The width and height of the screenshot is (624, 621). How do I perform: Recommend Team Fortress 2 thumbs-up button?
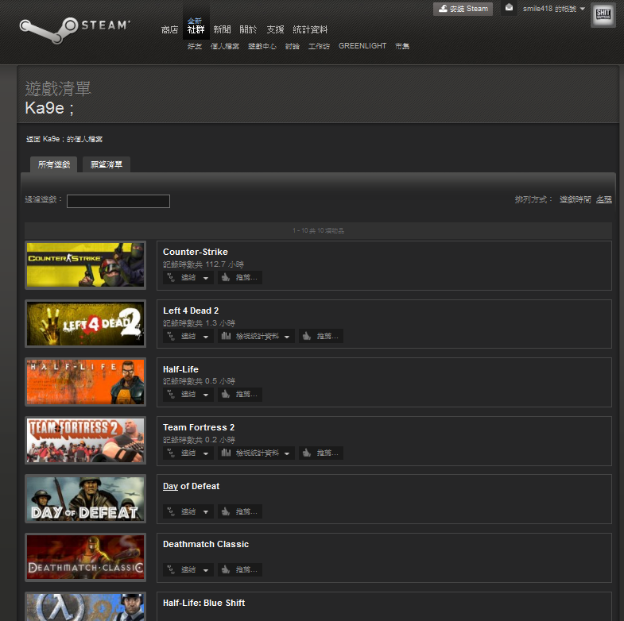(x=321, y=453)
